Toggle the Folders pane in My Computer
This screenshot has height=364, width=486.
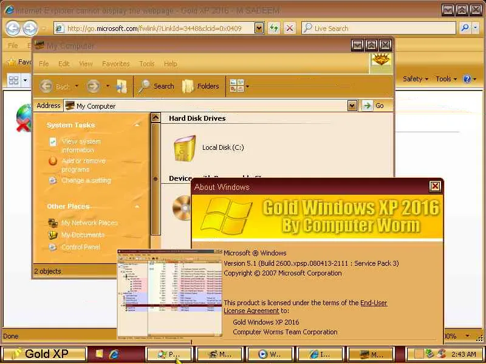pyautogui.click(x=200, y=86)
